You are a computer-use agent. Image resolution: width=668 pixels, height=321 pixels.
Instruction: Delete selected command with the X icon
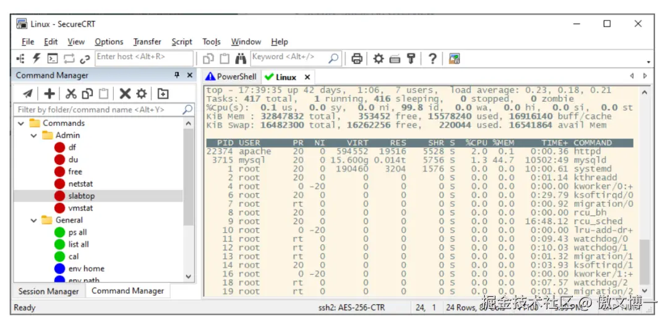click(x=125, y=94)
